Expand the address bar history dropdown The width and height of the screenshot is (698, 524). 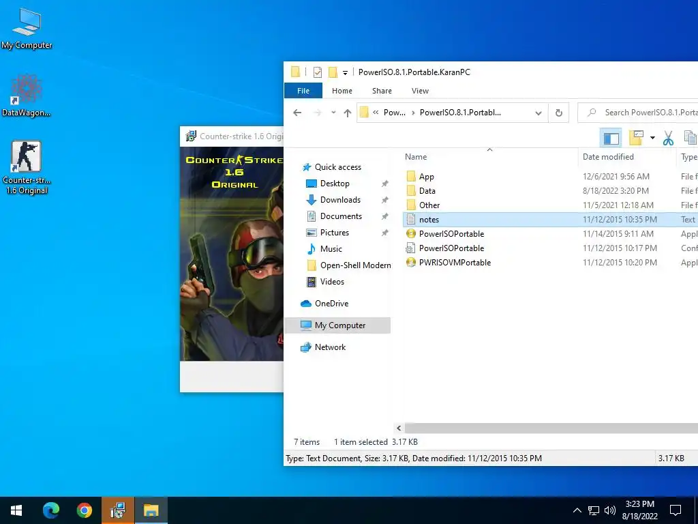point(538,113)
